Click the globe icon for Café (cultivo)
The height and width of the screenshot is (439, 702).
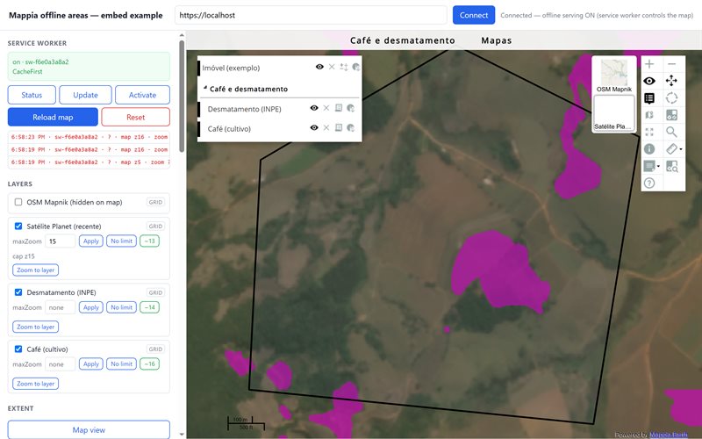pyautogui.click(x=350, y=127)
